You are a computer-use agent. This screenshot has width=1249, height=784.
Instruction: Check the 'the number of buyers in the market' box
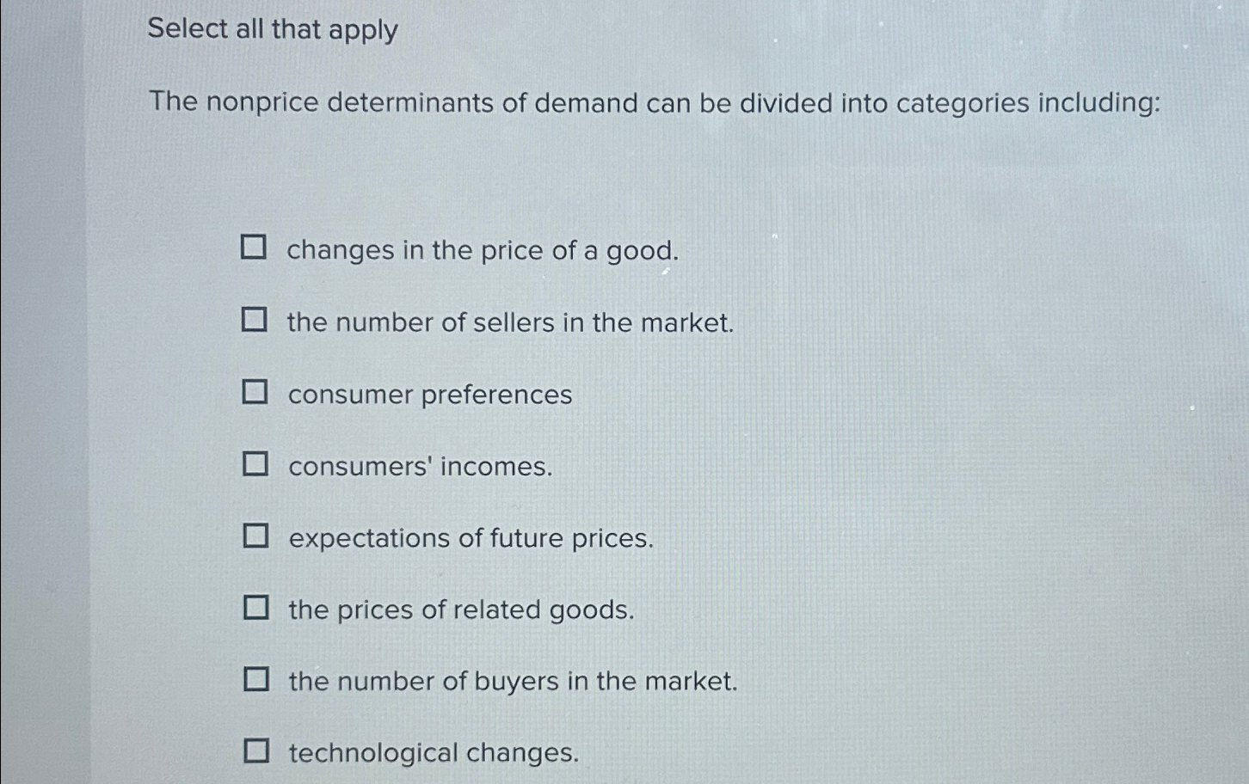pos(255,680)
